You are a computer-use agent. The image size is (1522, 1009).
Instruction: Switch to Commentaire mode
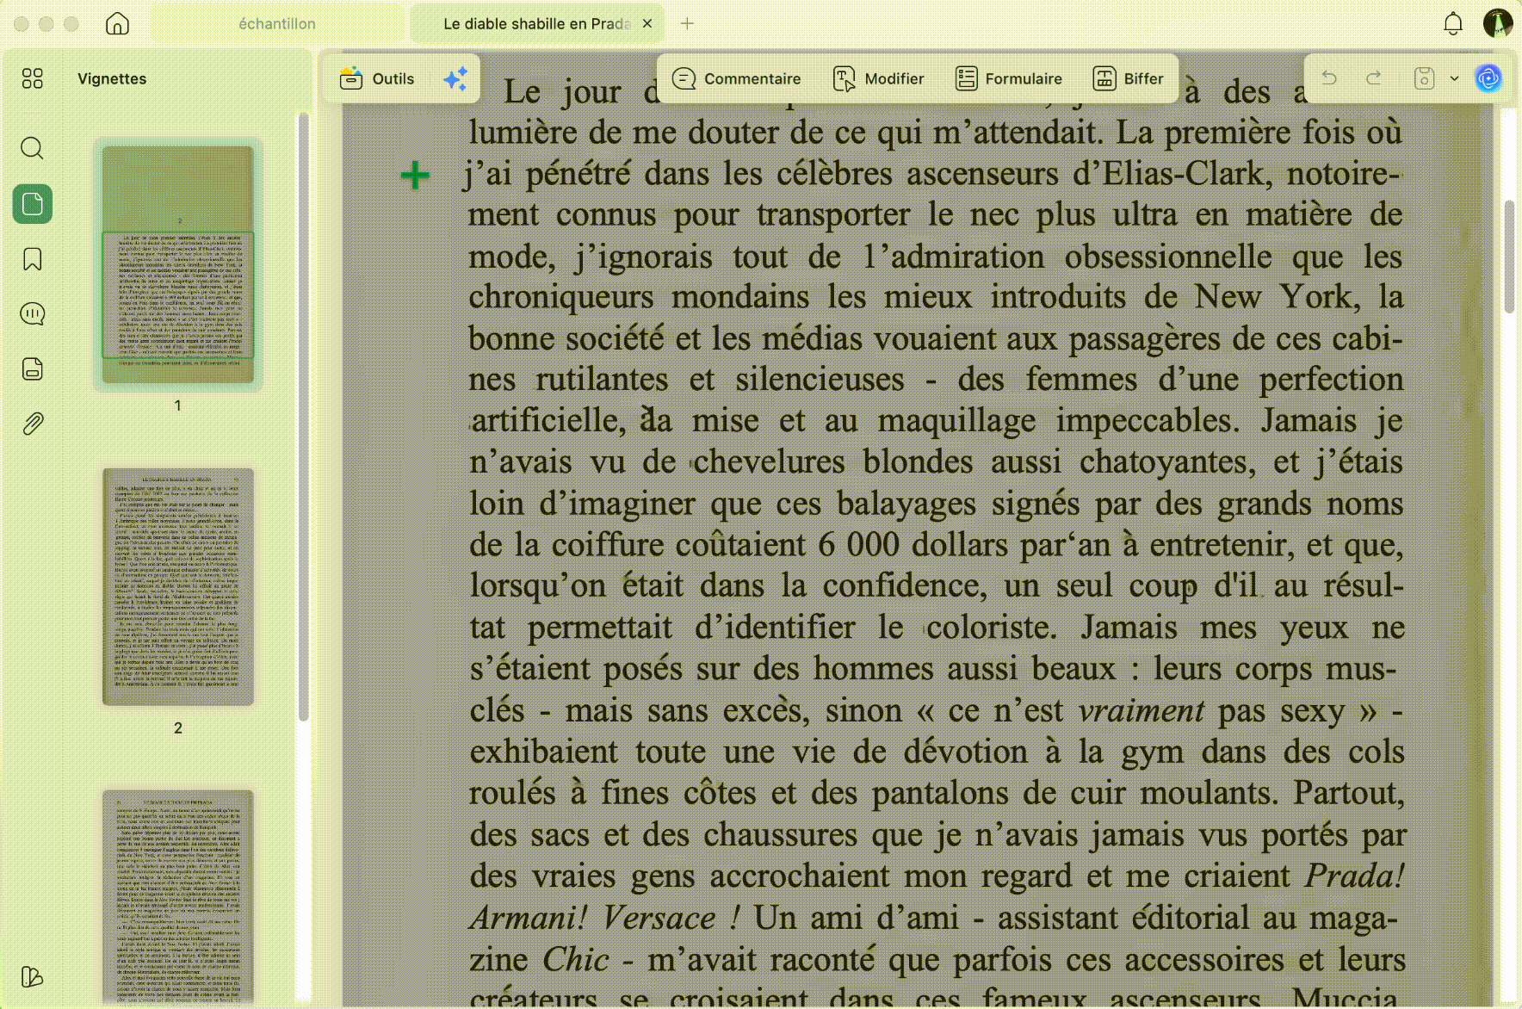click(x=737, y=78)
